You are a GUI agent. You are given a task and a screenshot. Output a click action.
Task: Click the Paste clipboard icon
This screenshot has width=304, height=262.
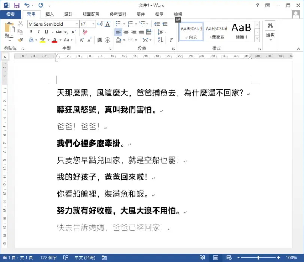click(x=9, y=27)
